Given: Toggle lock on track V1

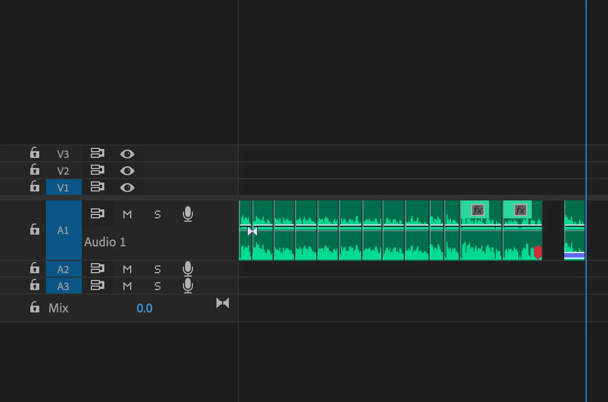Looking at the screenshot, I should click(x=35, y=186).
